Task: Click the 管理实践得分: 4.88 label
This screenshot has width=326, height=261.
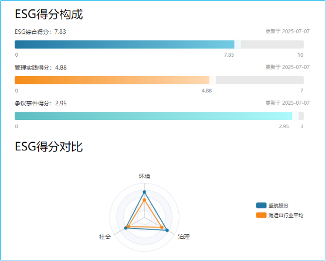Action: click(x=41, y=68)
